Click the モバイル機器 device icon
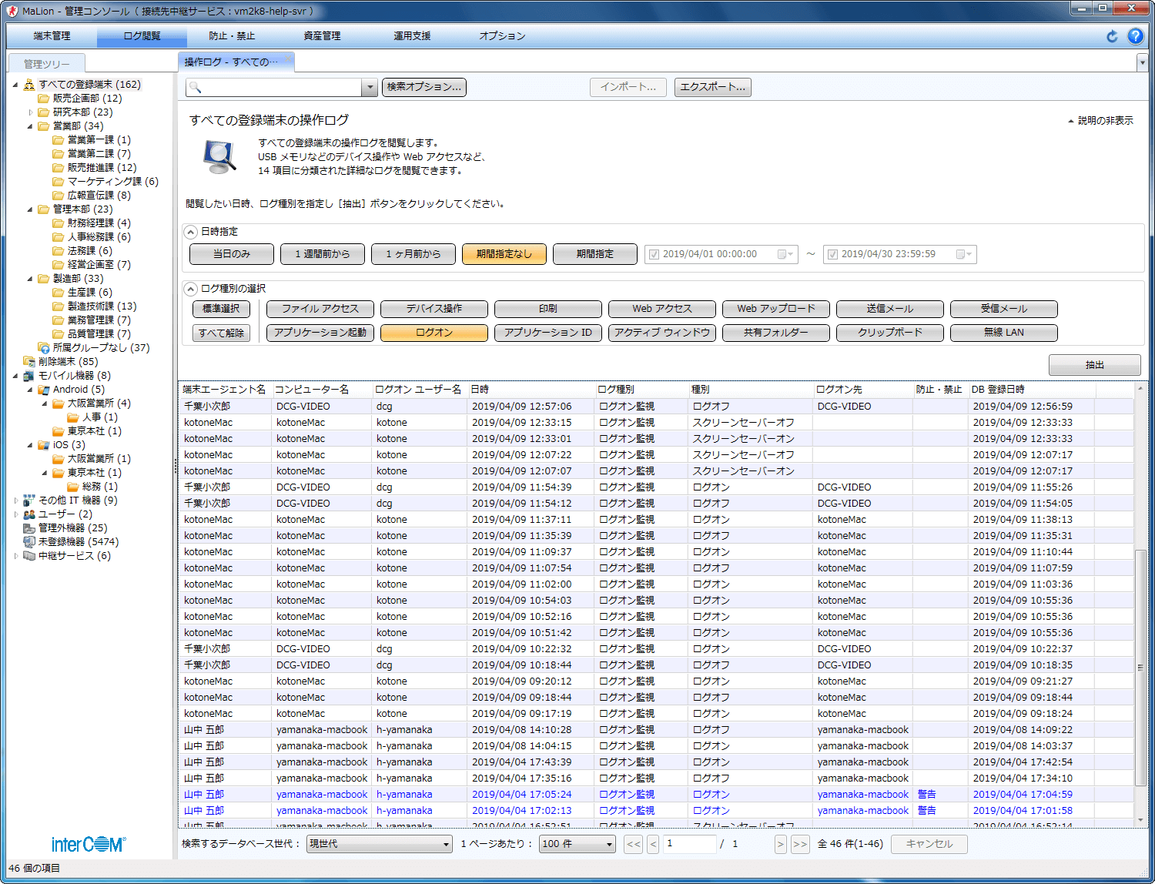The width and height of the screenshot is (1155, 884). click(x=29, y=376)
